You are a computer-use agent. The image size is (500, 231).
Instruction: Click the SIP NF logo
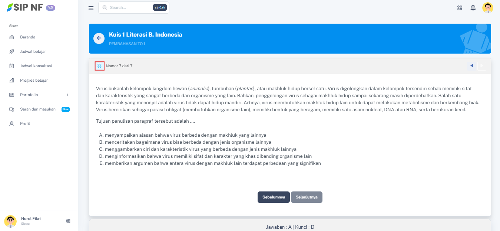tap(25, 7)
